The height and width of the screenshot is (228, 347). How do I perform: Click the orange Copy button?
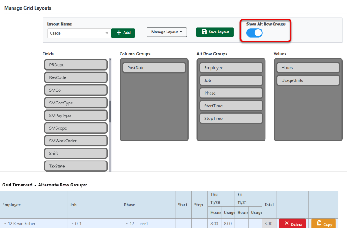(x=324, y=224)
